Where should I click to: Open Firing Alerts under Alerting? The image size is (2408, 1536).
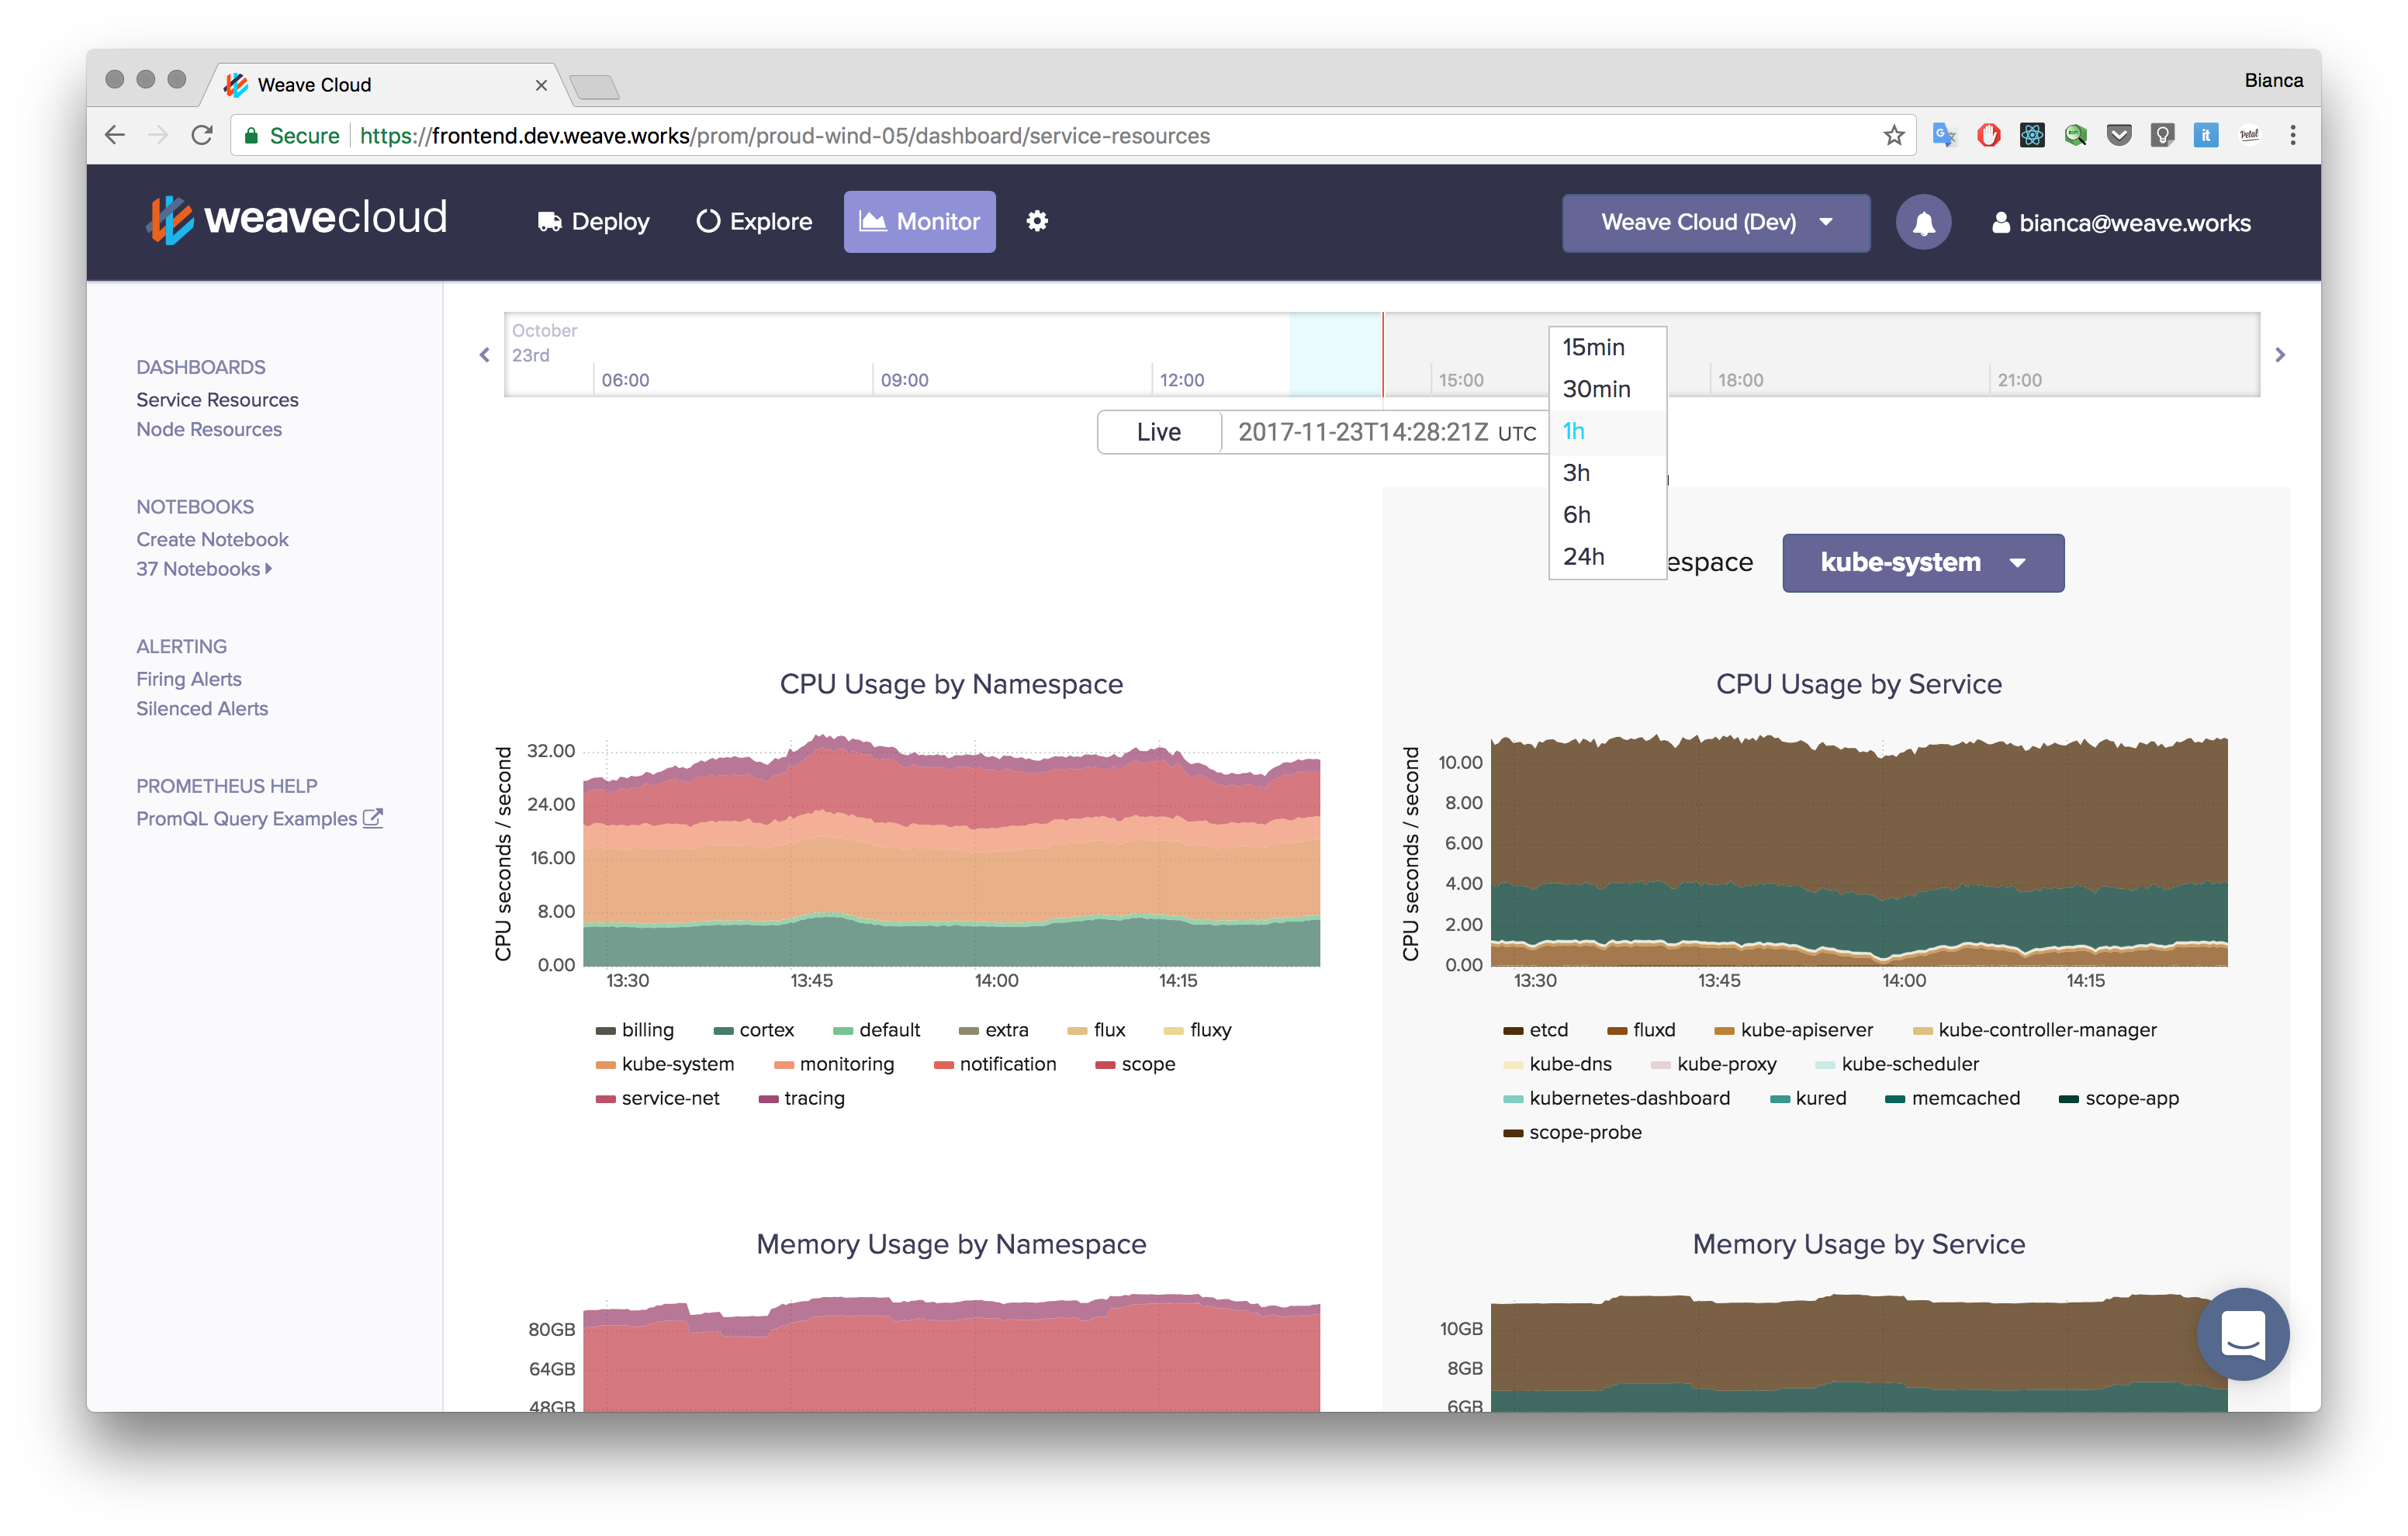click(189, 678)
